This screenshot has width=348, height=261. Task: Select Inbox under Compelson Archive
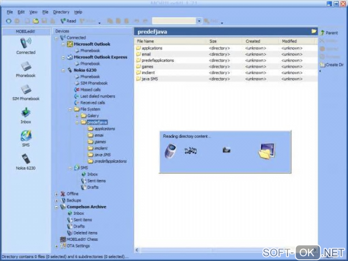(76, 213)
